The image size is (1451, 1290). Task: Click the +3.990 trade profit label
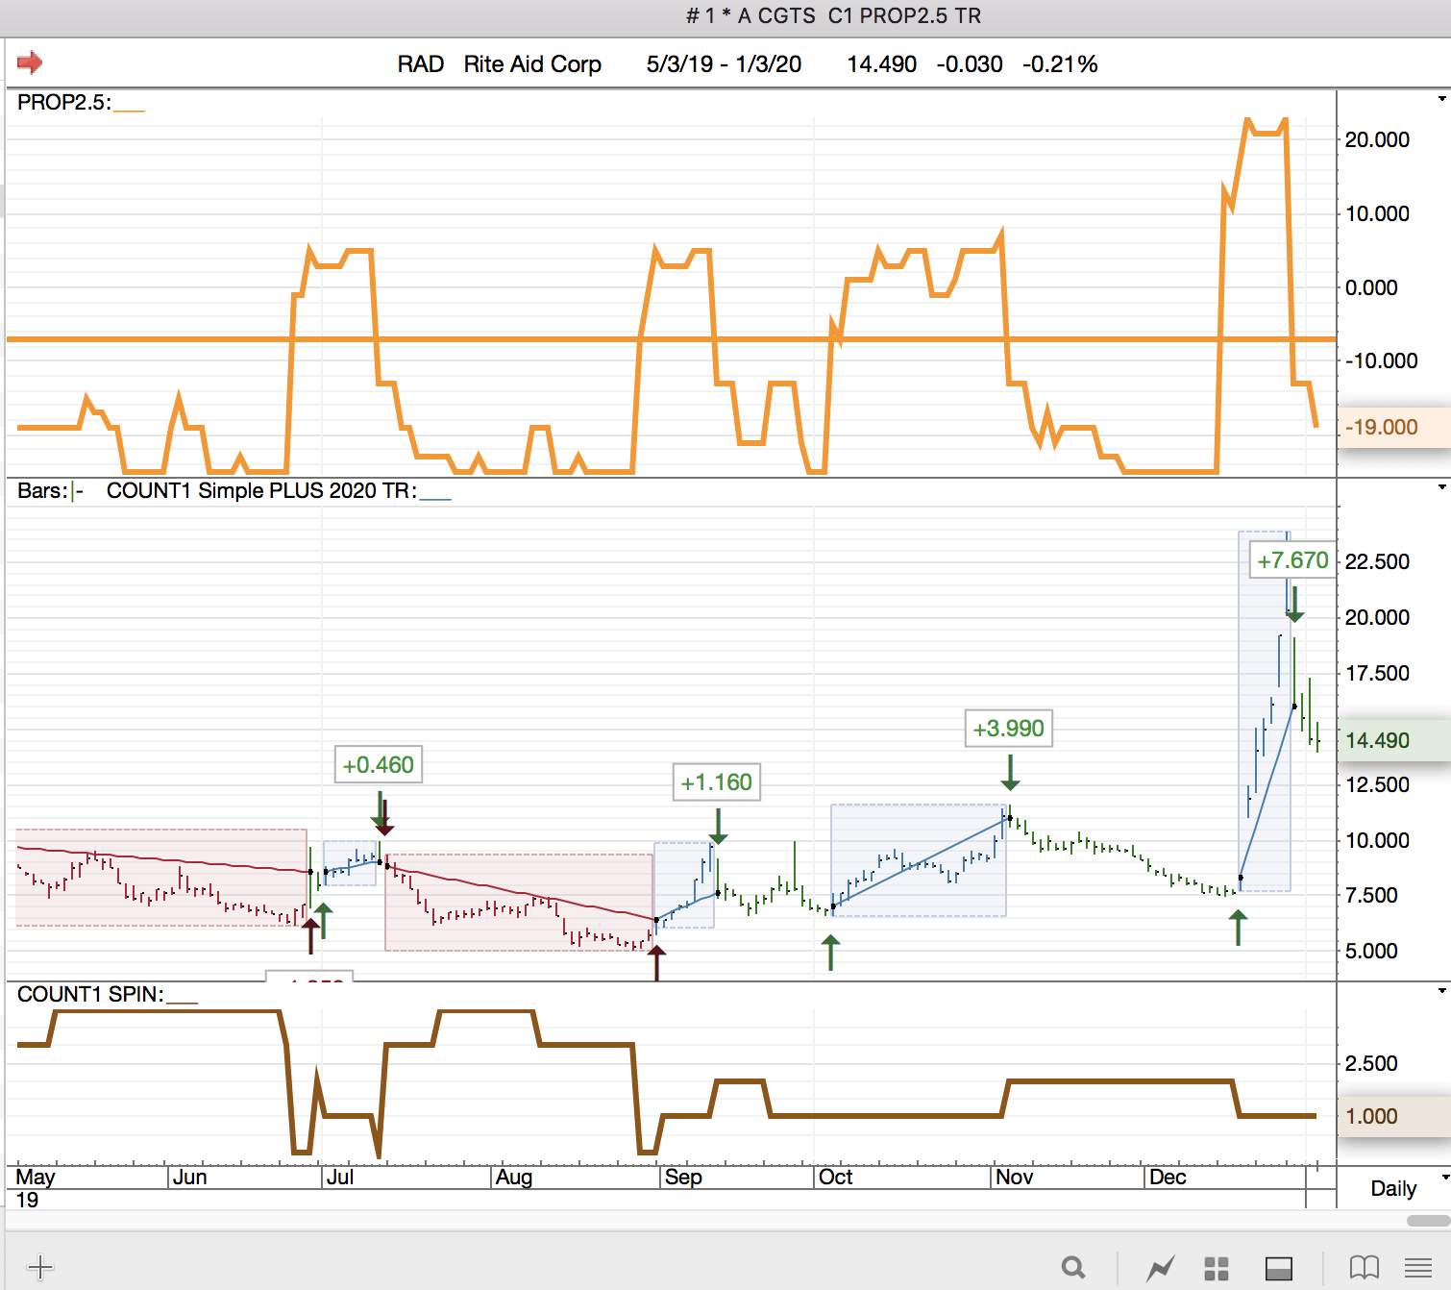[x=1008, y=729]
